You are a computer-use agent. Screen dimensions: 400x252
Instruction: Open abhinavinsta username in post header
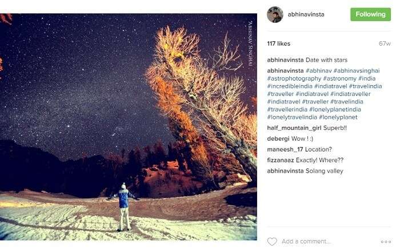(306, 14)
